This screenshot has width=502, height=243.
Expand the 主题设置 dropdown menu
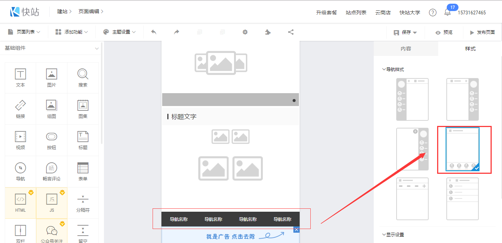click(119, 32)
